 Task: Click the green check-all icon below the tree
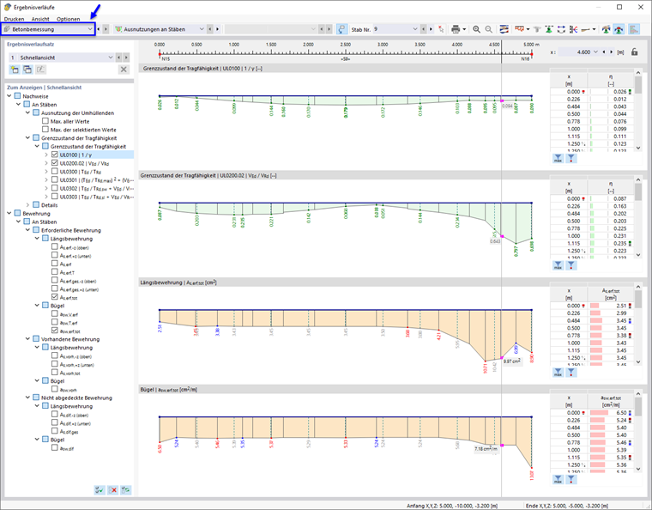click(x=100, y=490)
